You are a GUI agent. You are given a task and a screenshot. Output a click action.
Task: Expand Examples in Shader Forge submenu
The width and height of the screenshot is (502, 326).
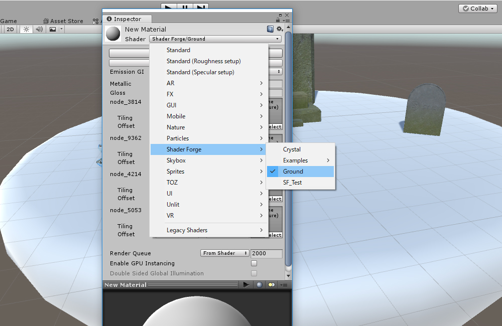(301, 160)
